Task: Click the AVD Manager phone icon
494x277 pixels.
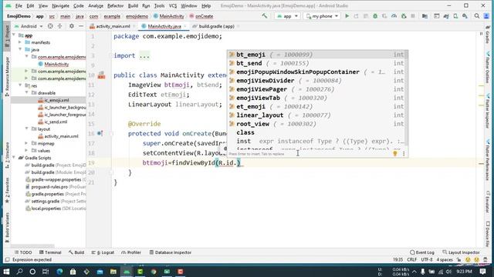Action: (455, 16)
